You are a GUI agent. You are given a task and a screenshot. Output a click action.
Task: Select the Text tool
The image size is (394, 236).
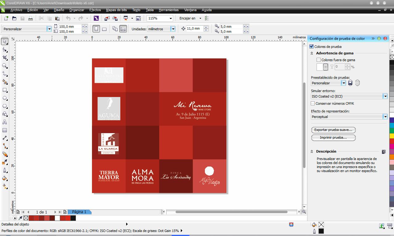click(5, 122)
